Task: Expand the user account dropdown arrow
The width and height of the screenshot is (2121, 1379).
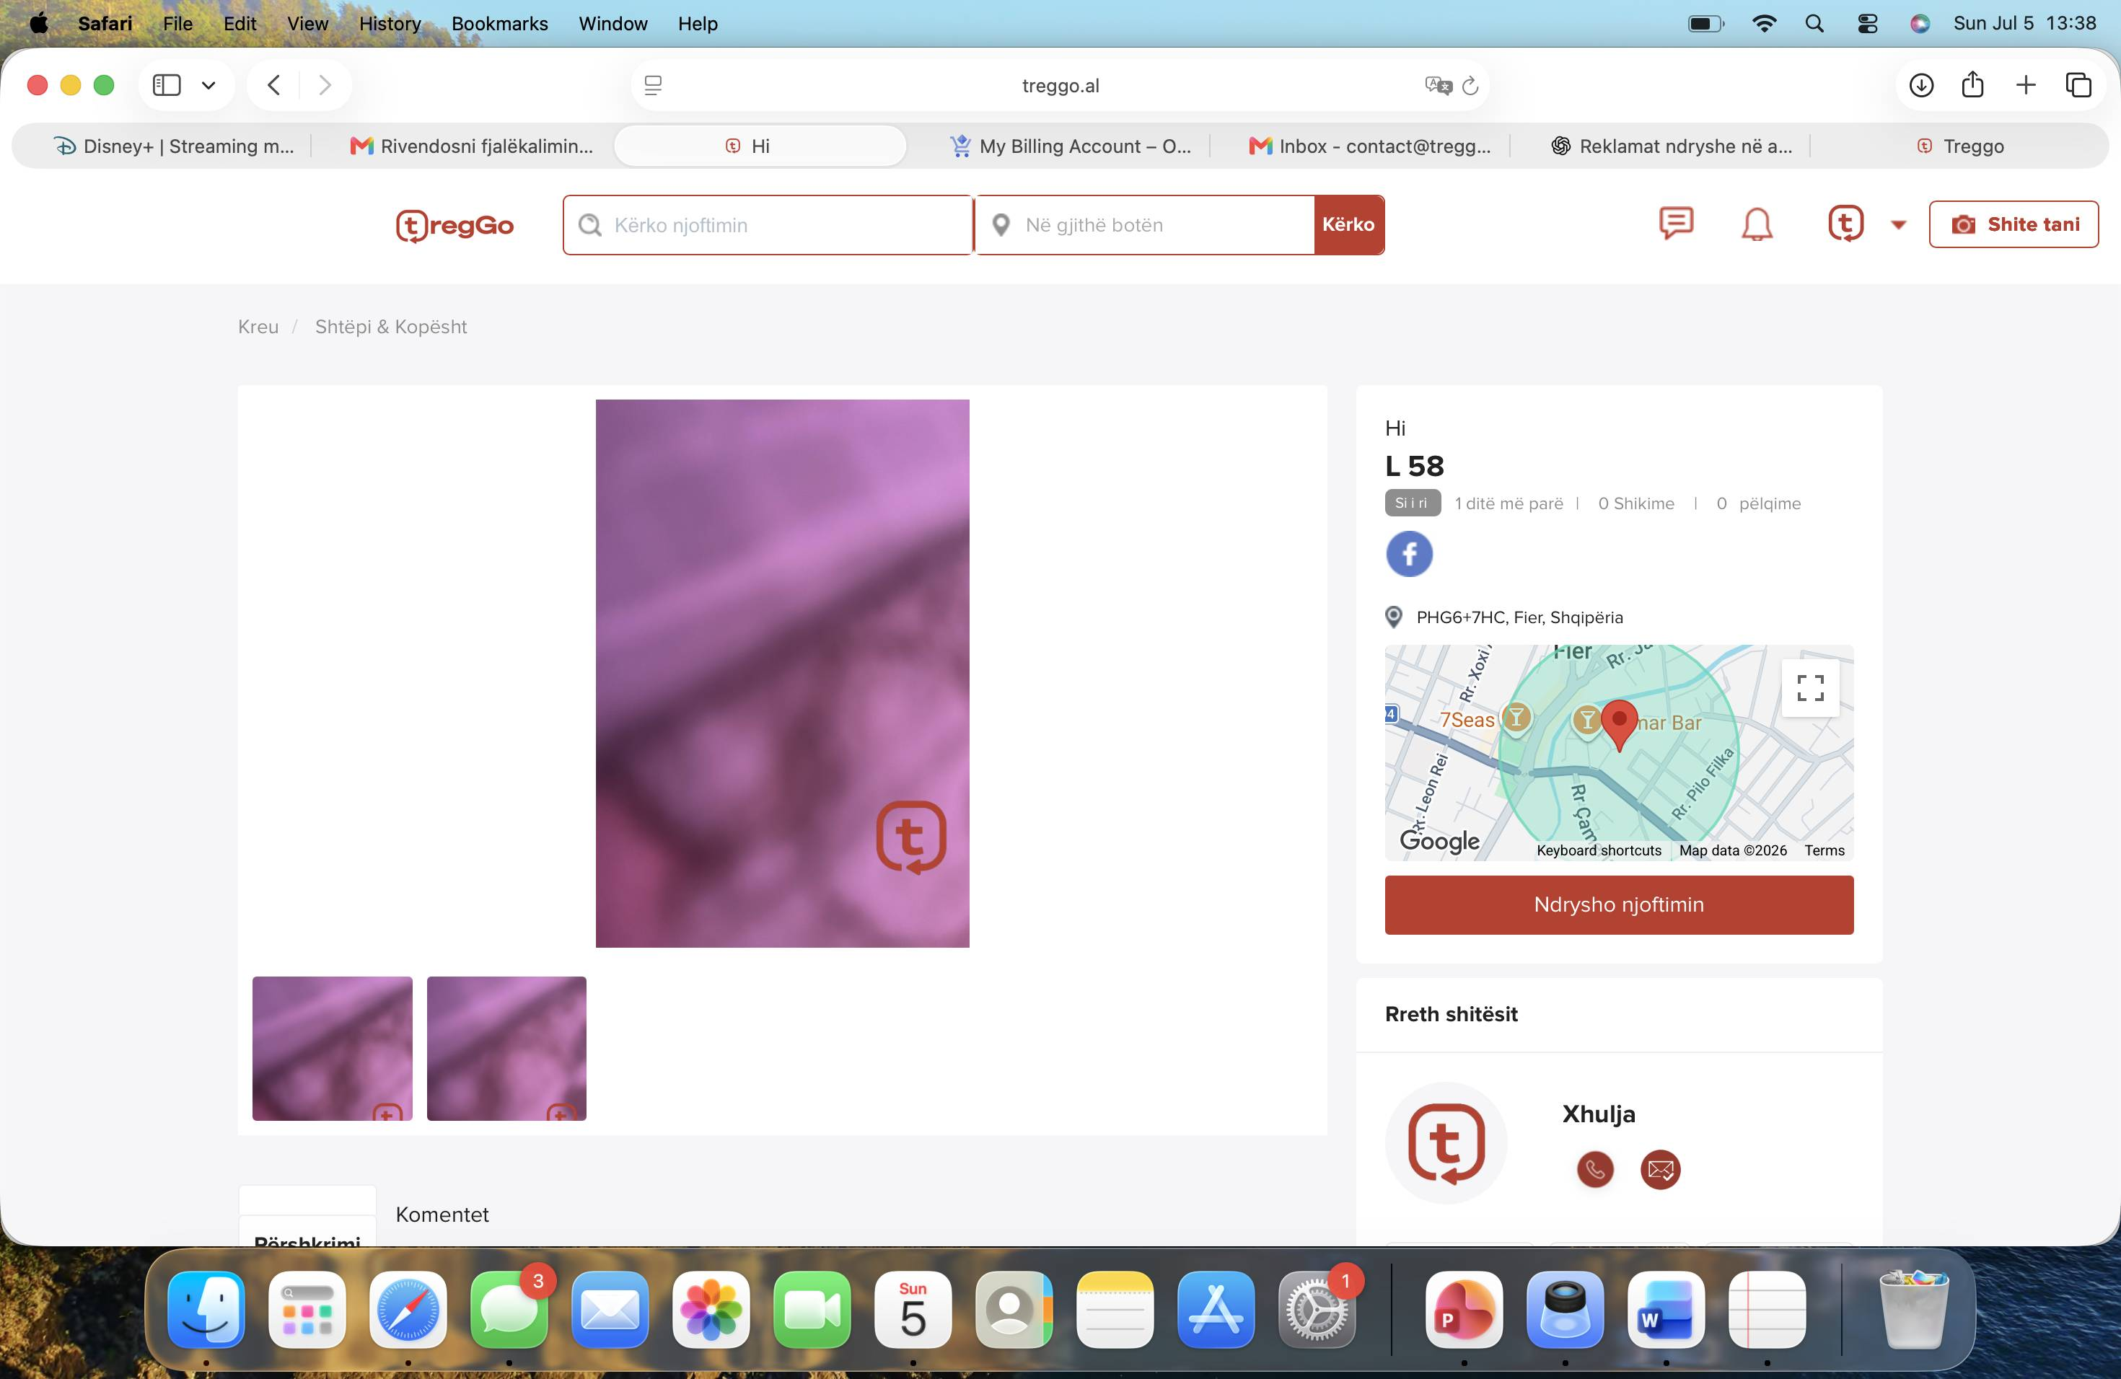Action: [x=1898, y=225]
